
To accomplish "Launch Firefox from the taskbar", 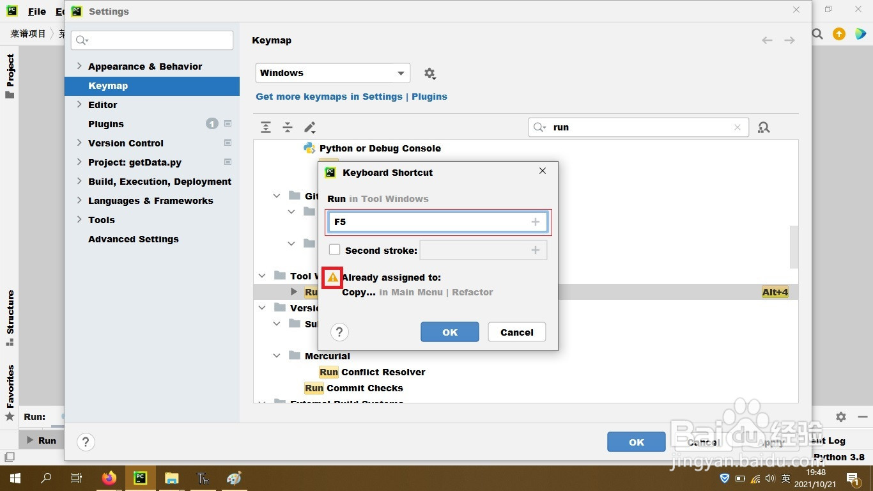I will pyautogui.click(x=109, y=478).
